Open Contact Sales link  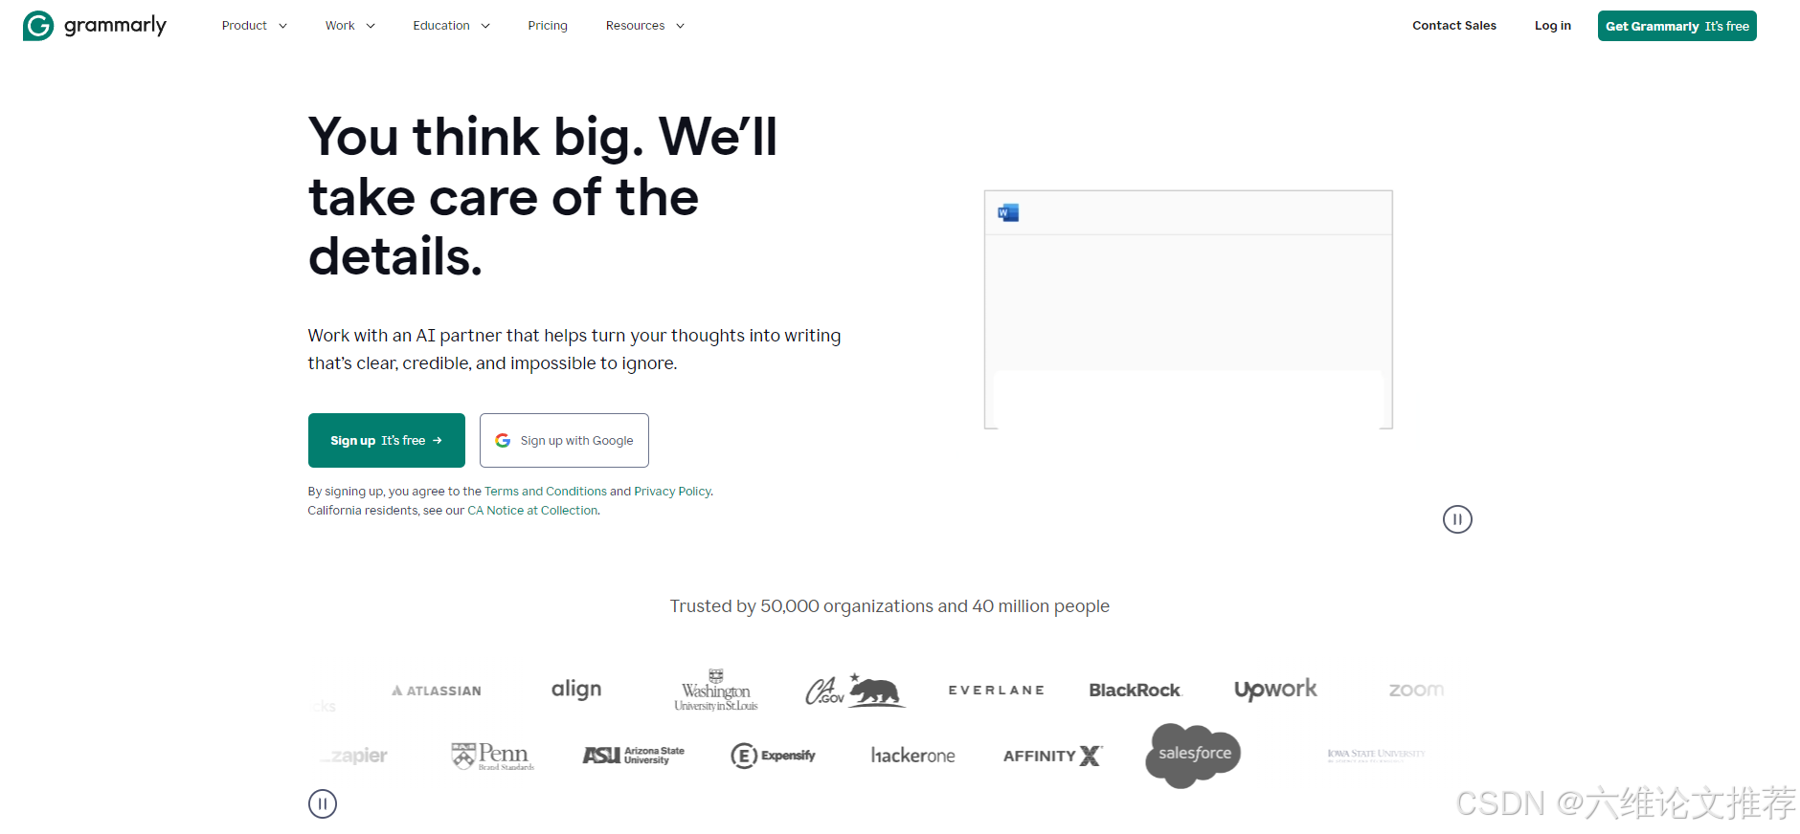coord(1453,26)
